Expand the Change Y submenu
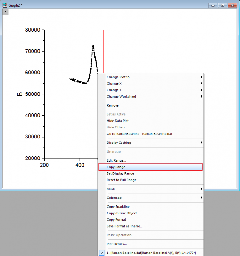Viewport: 240px width, 256px height. [x=151, y=90]
